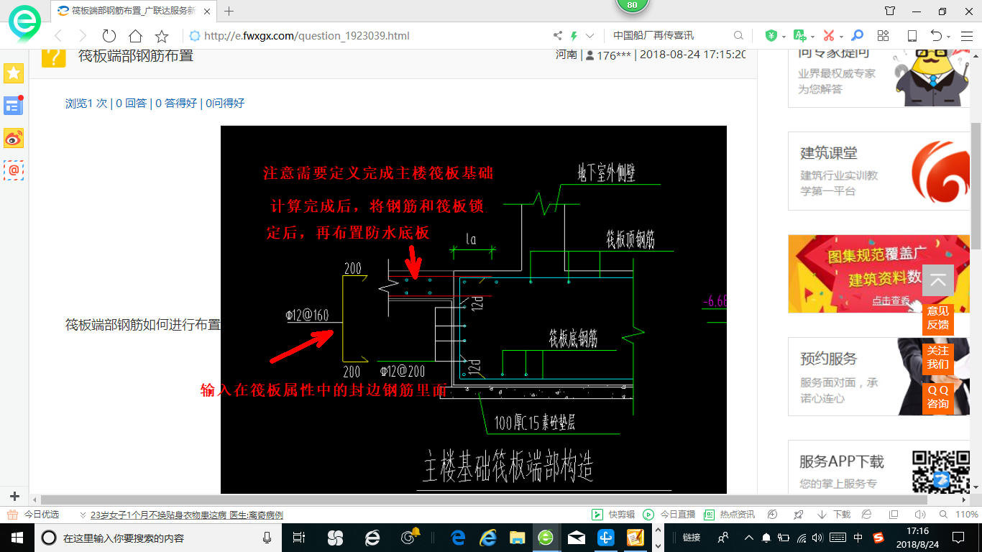Click the share icon in address bar
982x552 pixels.
click(558, 35)
